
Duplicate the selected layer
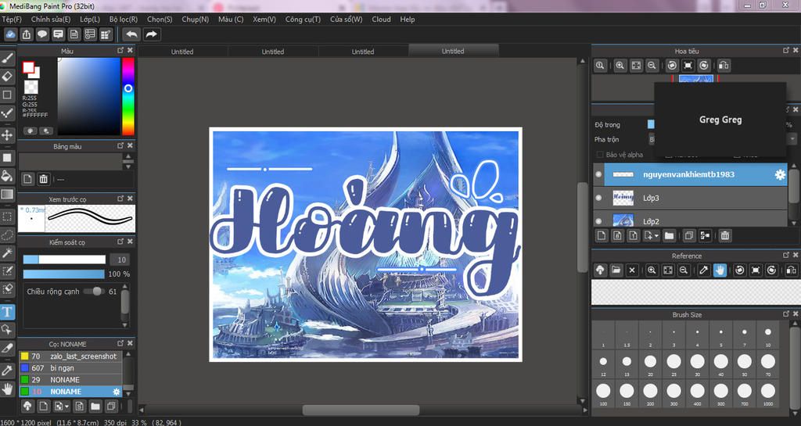[x=688, y=235]
